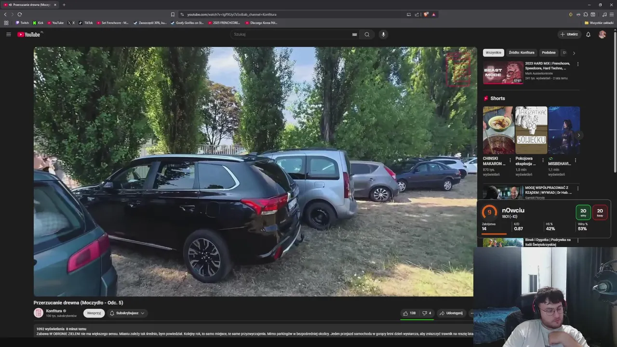Click the cast/media icon in address bar
Screen dimensions: 617x347
coord(409,14)
